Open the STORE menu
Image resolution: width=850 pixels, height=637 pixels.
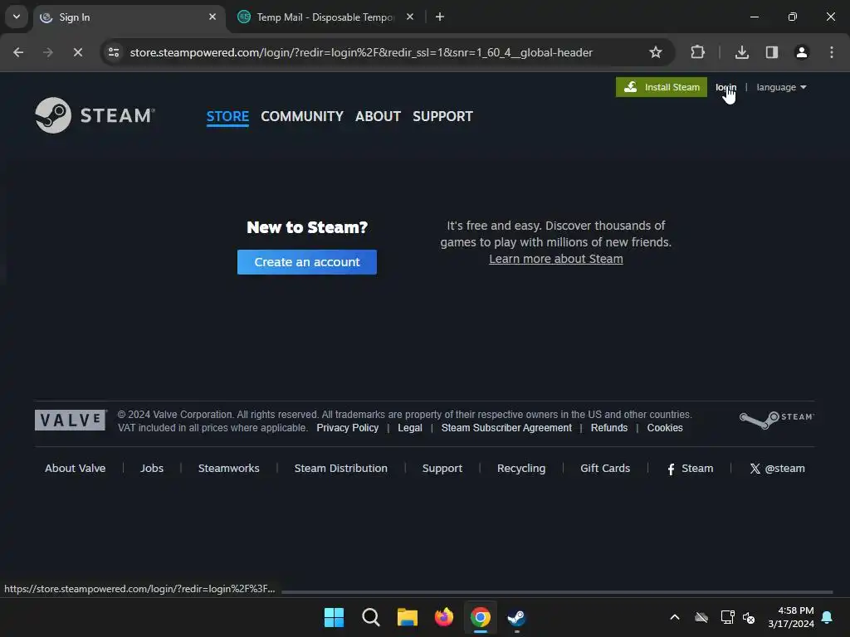pos(227,116)
